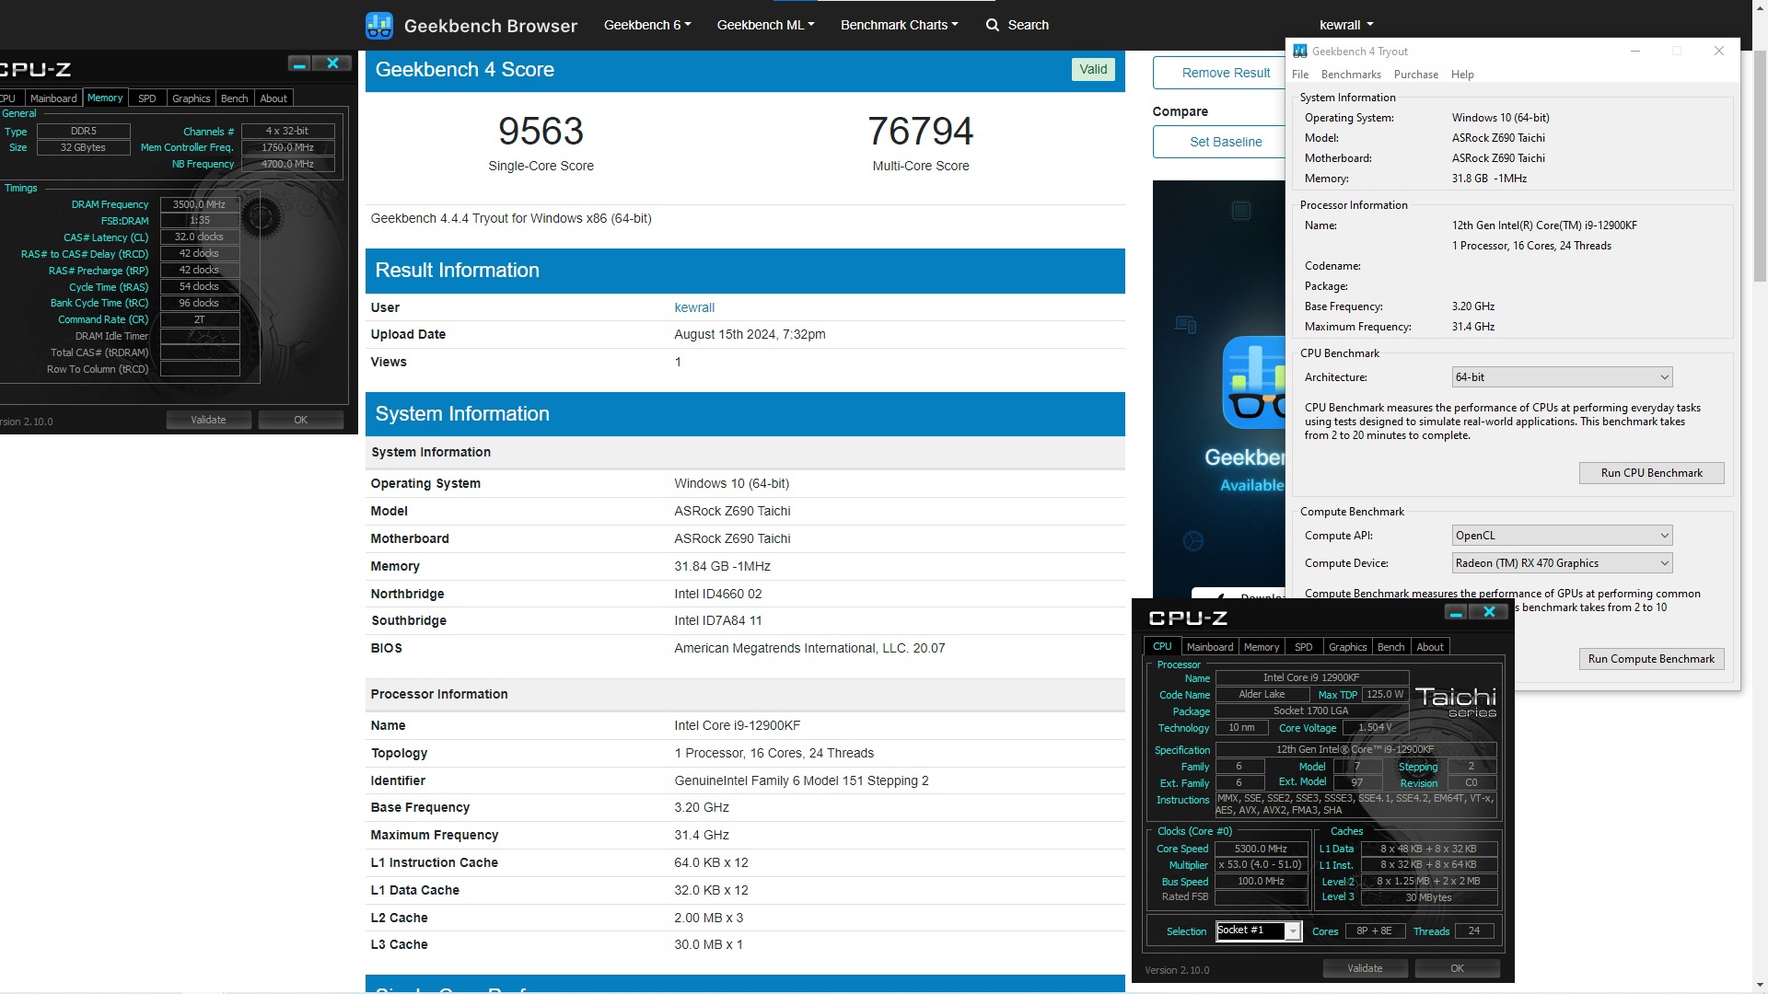The height and width of the screenshot is (994, 1768).
Task: Switch to Mainboard tab in top-left CPU-Z
Action: pyautogui.click(x=53, y=98)
